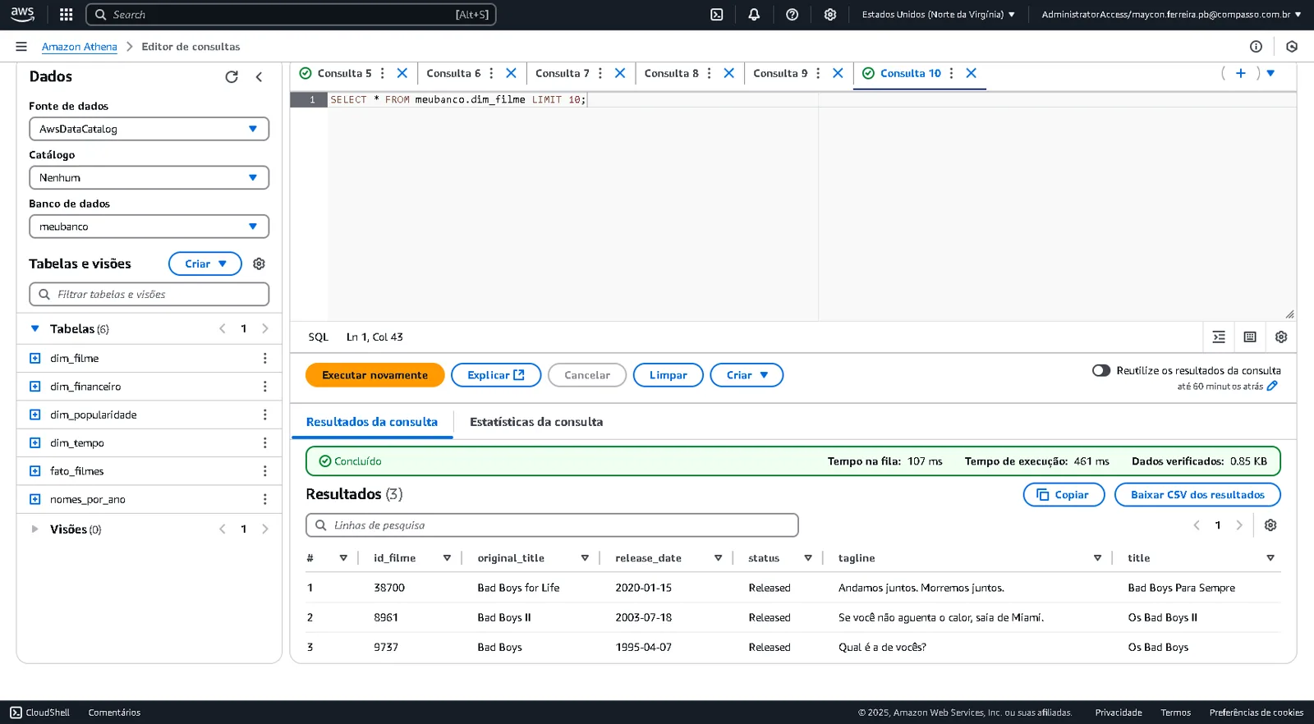Copy the query results
The width and height of the screenshot is (1314, 724).
pyautogui.click(x=1064, y=495)
